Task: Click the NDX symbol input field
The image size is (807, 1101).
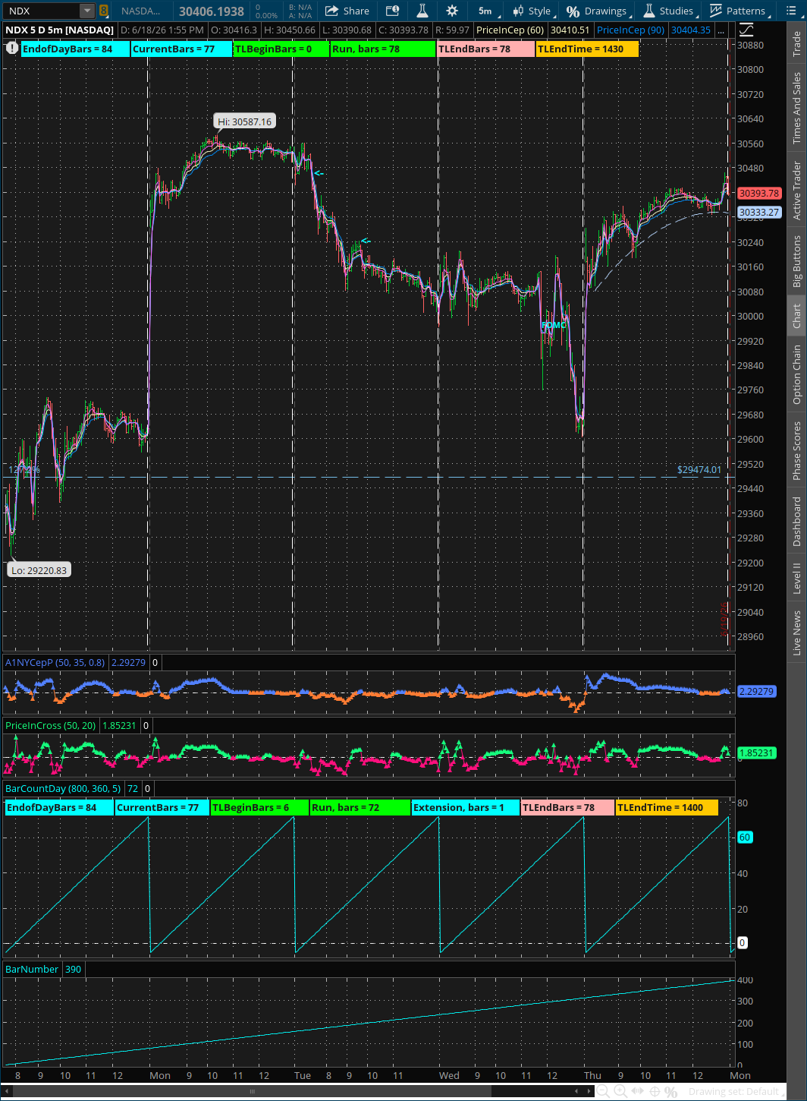Action: coord(42,11)
